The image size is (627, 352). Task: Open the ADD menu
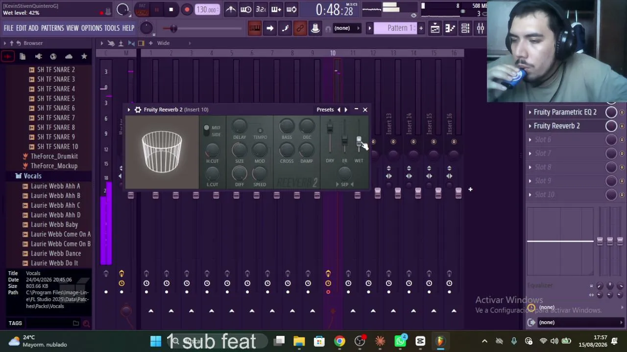(x=33, y=28)
